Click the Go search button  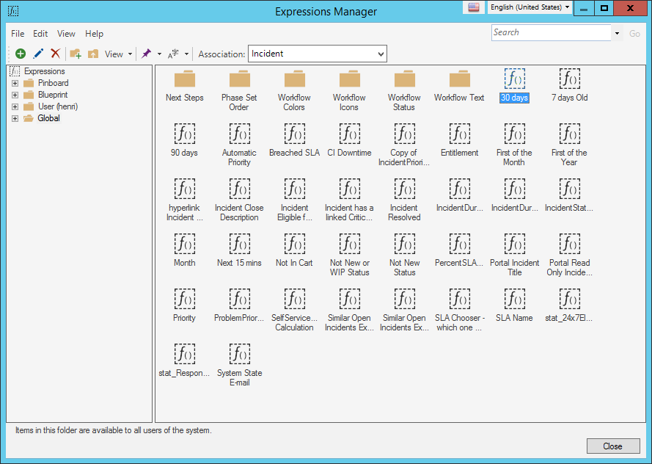[x=634, y=34]
